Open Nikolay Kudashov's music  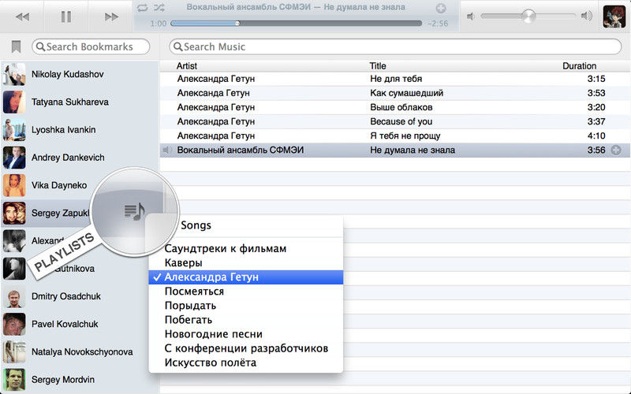click(80, 74)
